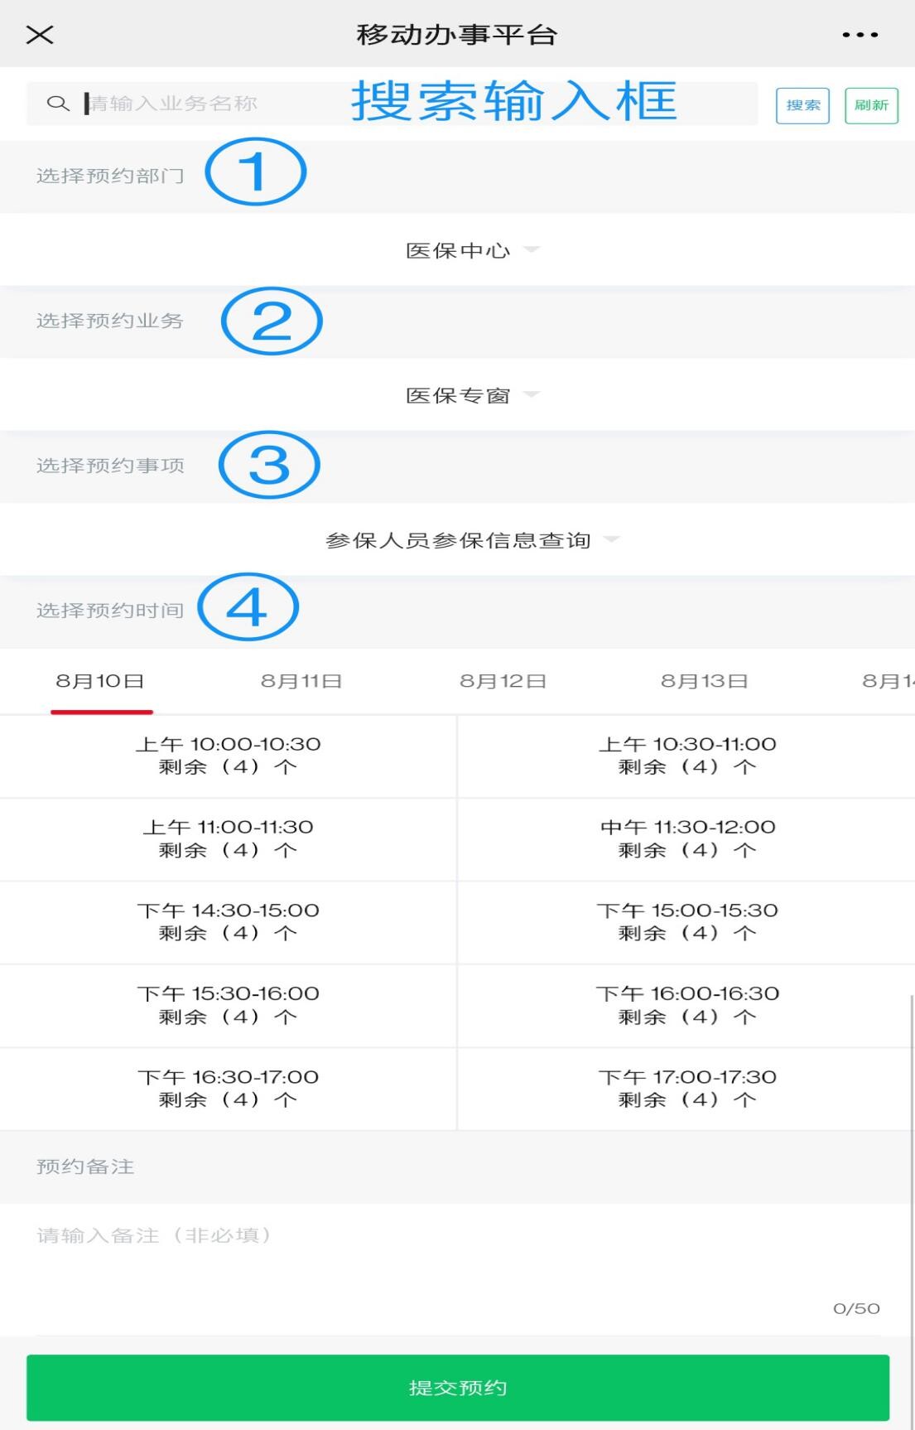Screen dimensions: 915x1430
Task: Click the magnifier icon in search box
Action: point(57,104)
